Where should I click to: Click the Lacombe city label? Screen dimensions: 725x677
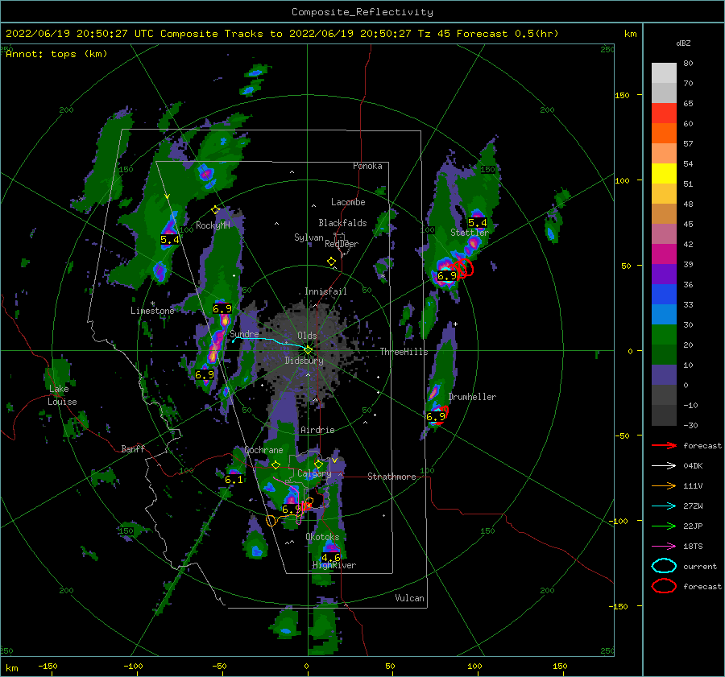pos(348,202)
